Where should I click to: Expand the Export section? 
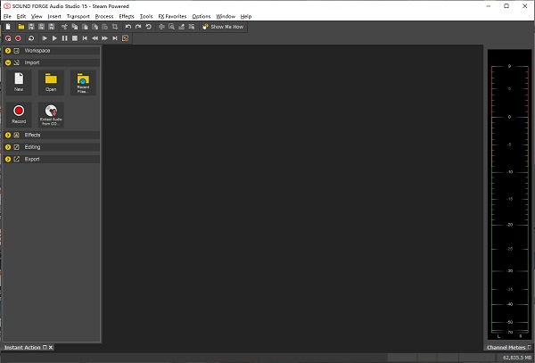(x=8, y=160)
